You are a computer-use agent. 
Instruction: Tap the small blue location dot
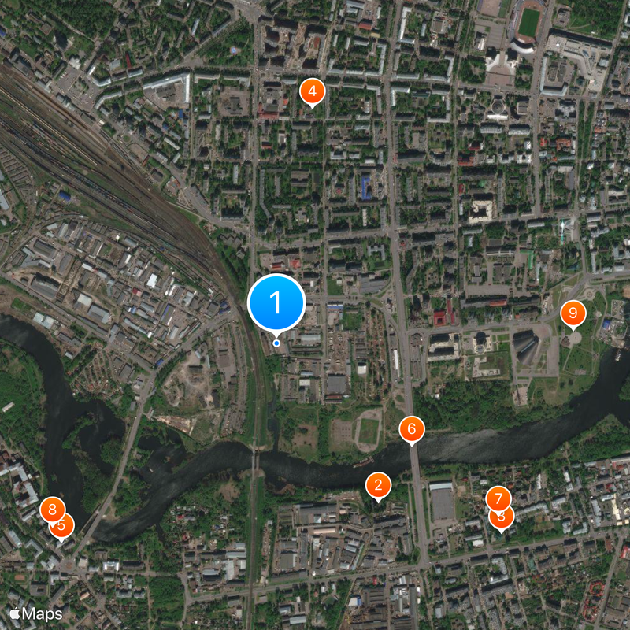(276, 343)
